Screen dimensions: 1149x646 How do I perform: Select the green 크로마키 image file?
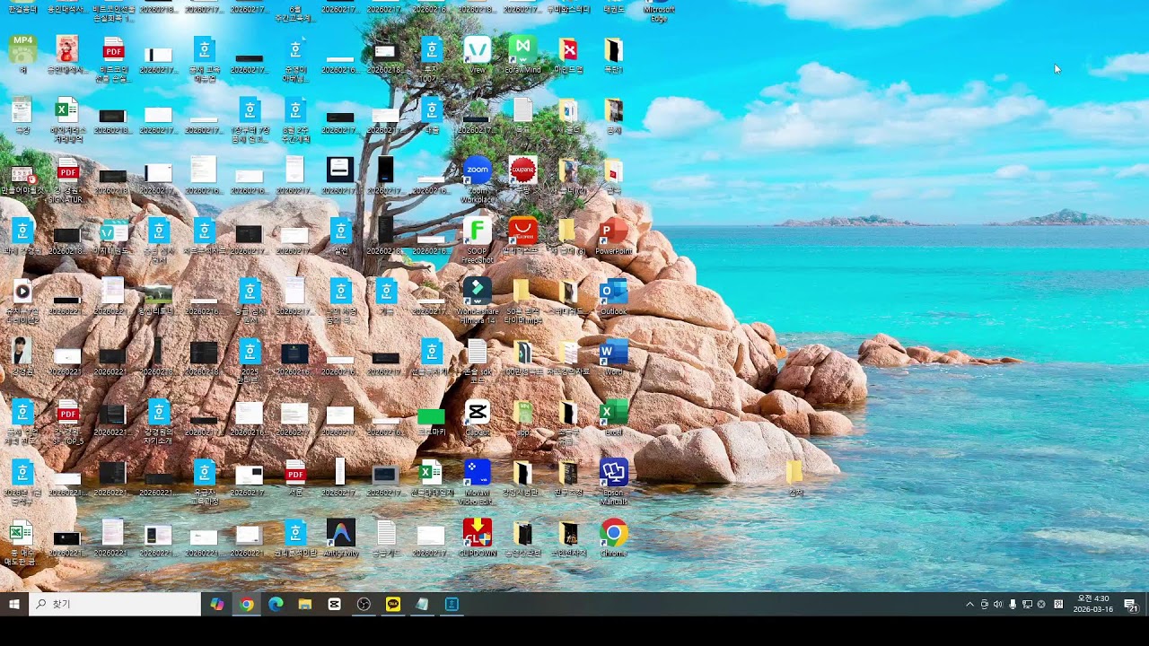(432, 420)
